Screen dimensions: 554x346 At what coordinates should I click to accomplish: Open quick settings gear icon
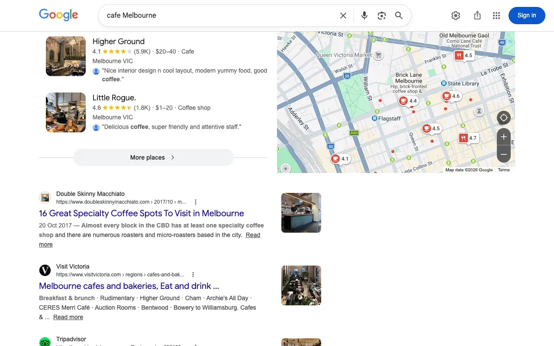point(456,16)
